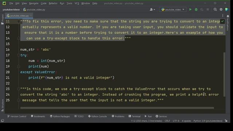Open the VCS menu

pos(77,3)
